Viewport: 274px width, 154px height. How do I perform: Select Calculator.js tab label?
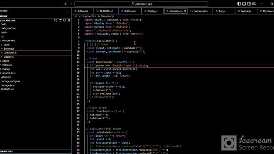[x=176, y=11]
